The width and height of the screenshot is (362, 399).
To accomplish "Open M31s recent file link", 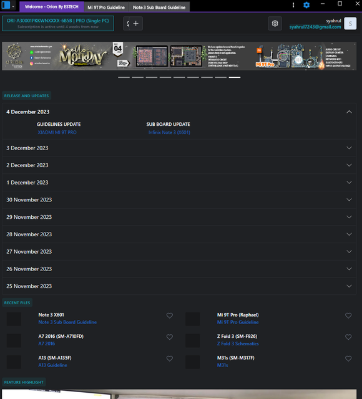I will click(x=222, y=365).
